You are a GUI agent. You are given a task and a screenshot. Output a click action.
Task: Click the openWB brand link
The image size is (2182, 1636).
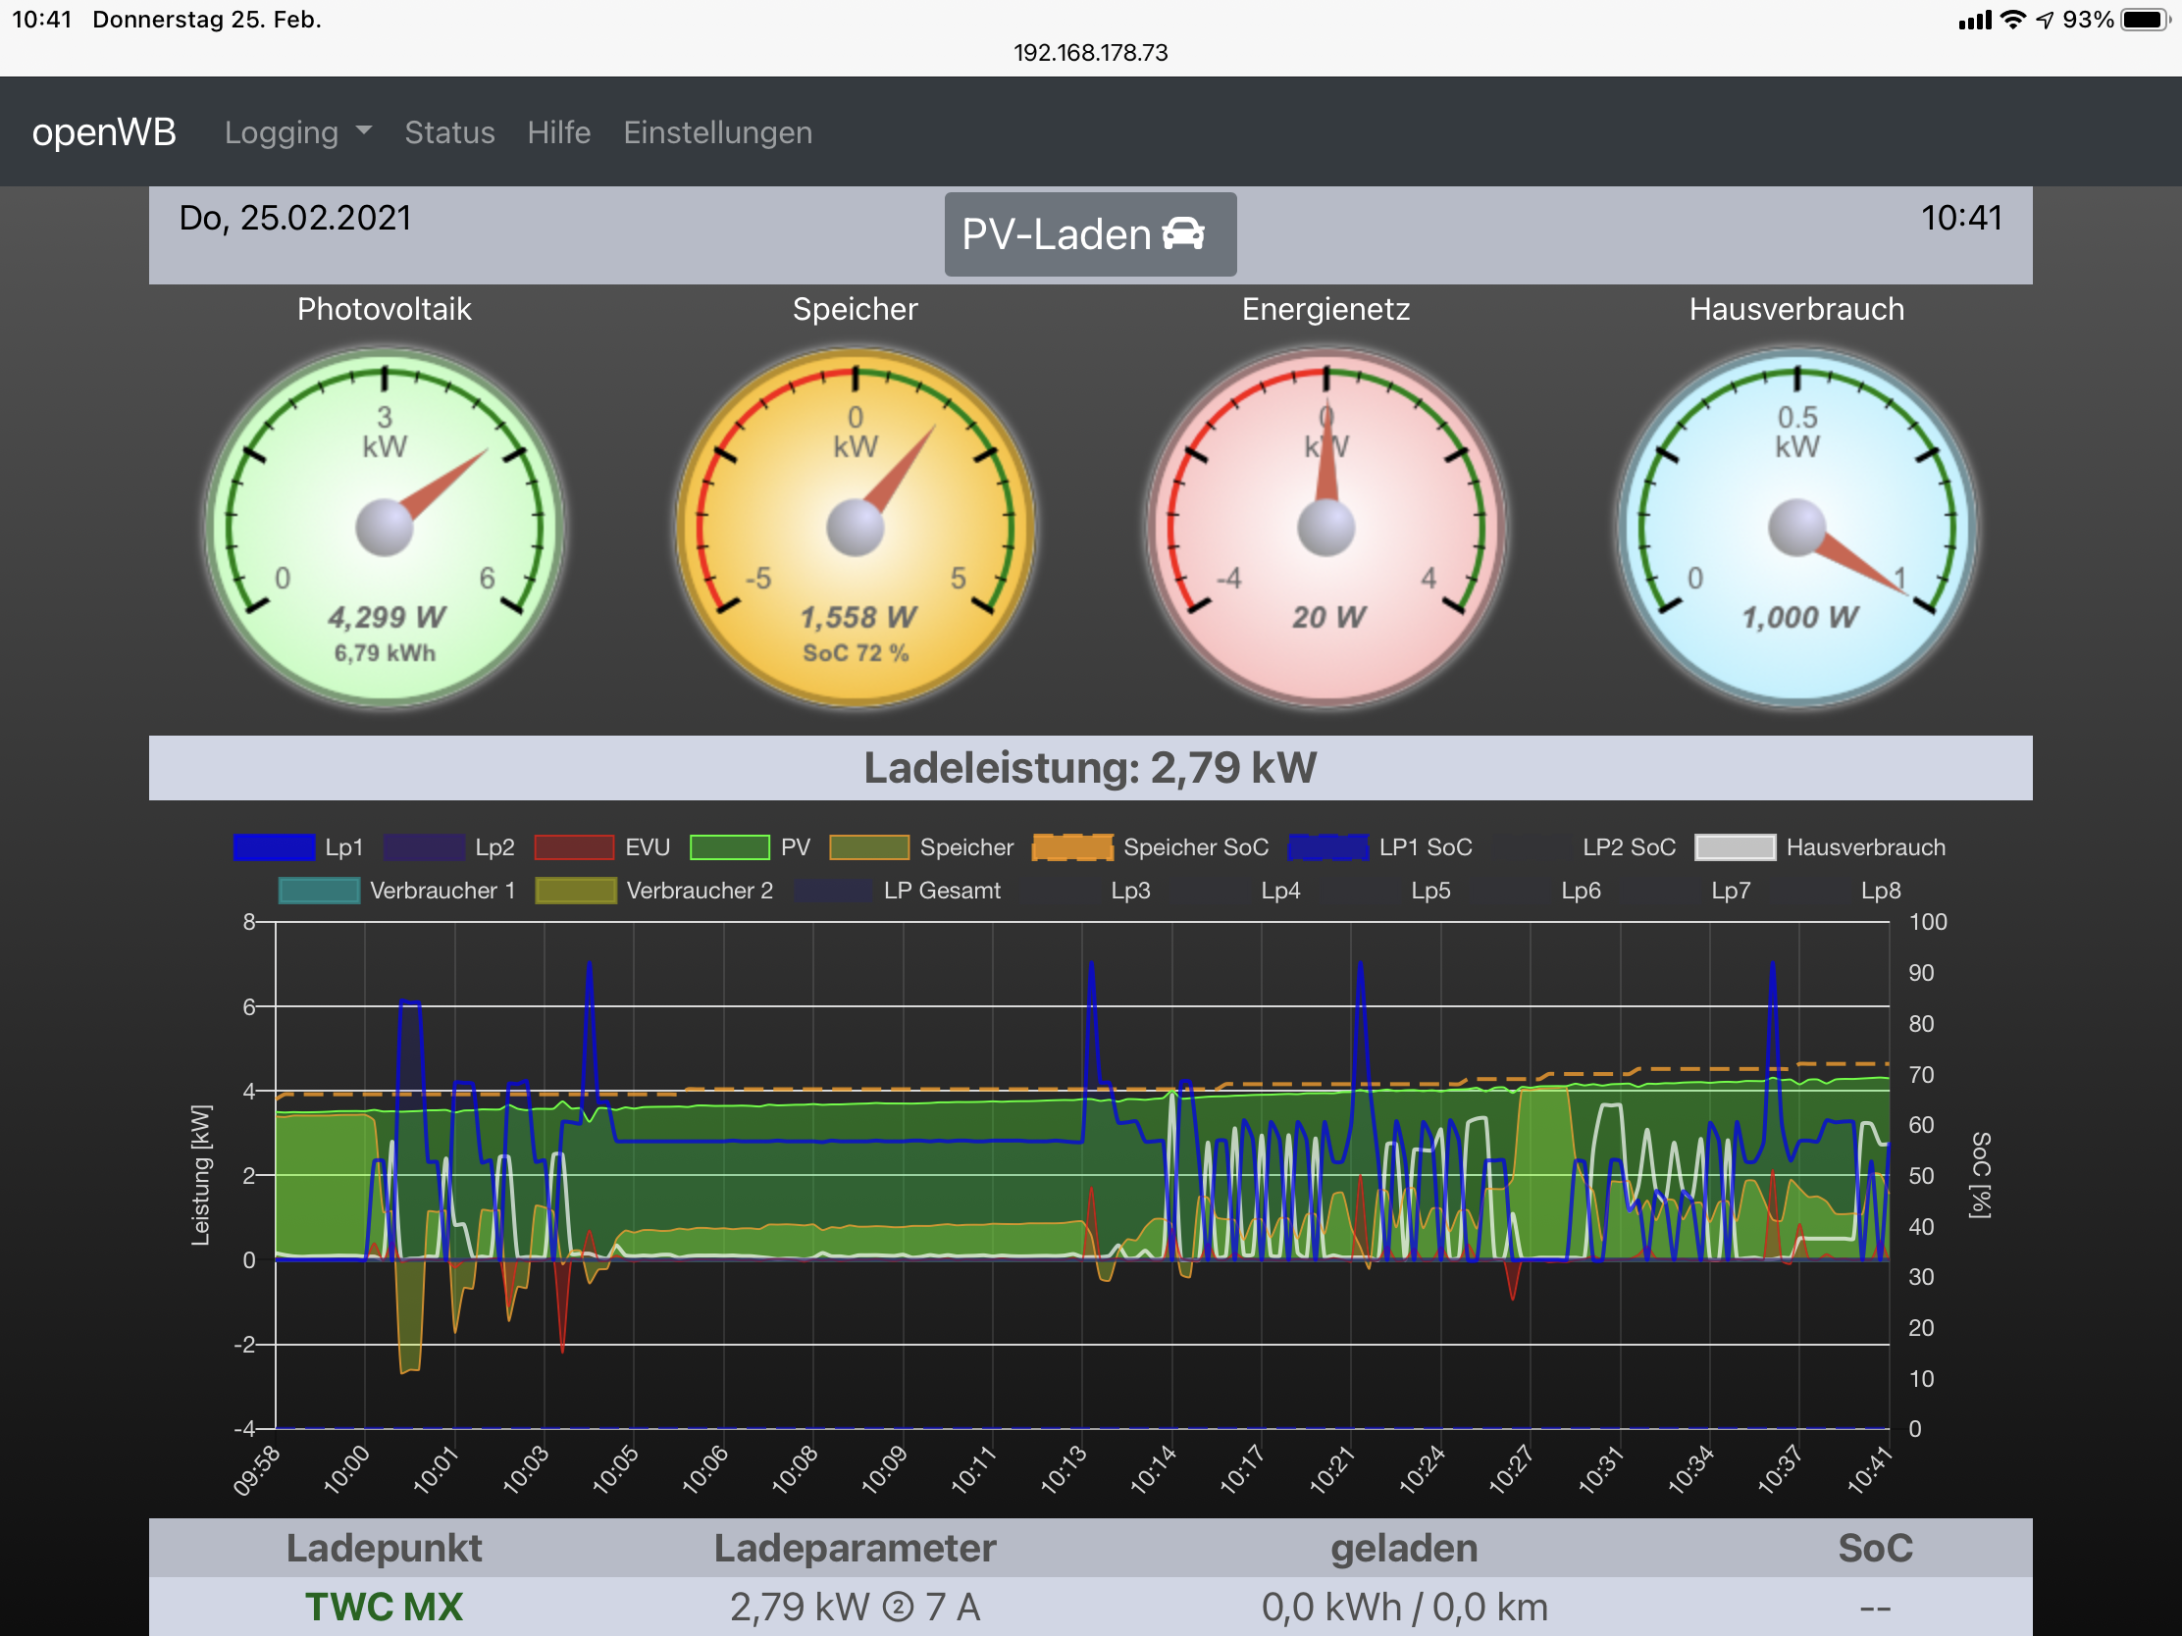[x=104, y=132]
